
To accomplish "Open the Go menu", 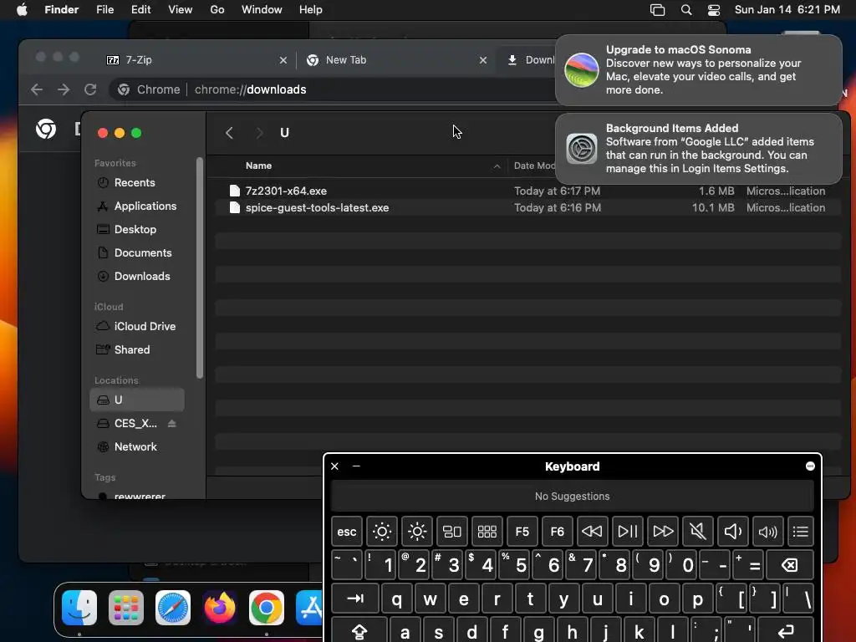I will pos(217,10).
